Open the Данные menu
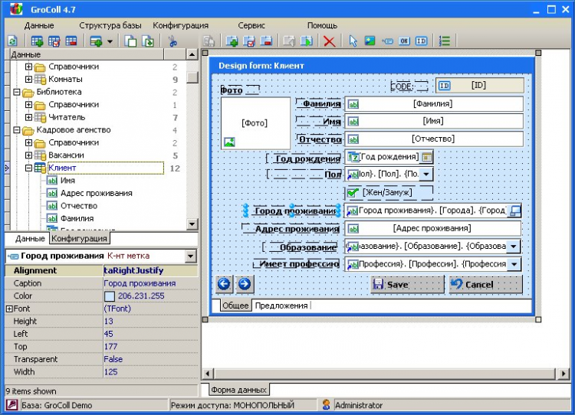 [39, 25]
